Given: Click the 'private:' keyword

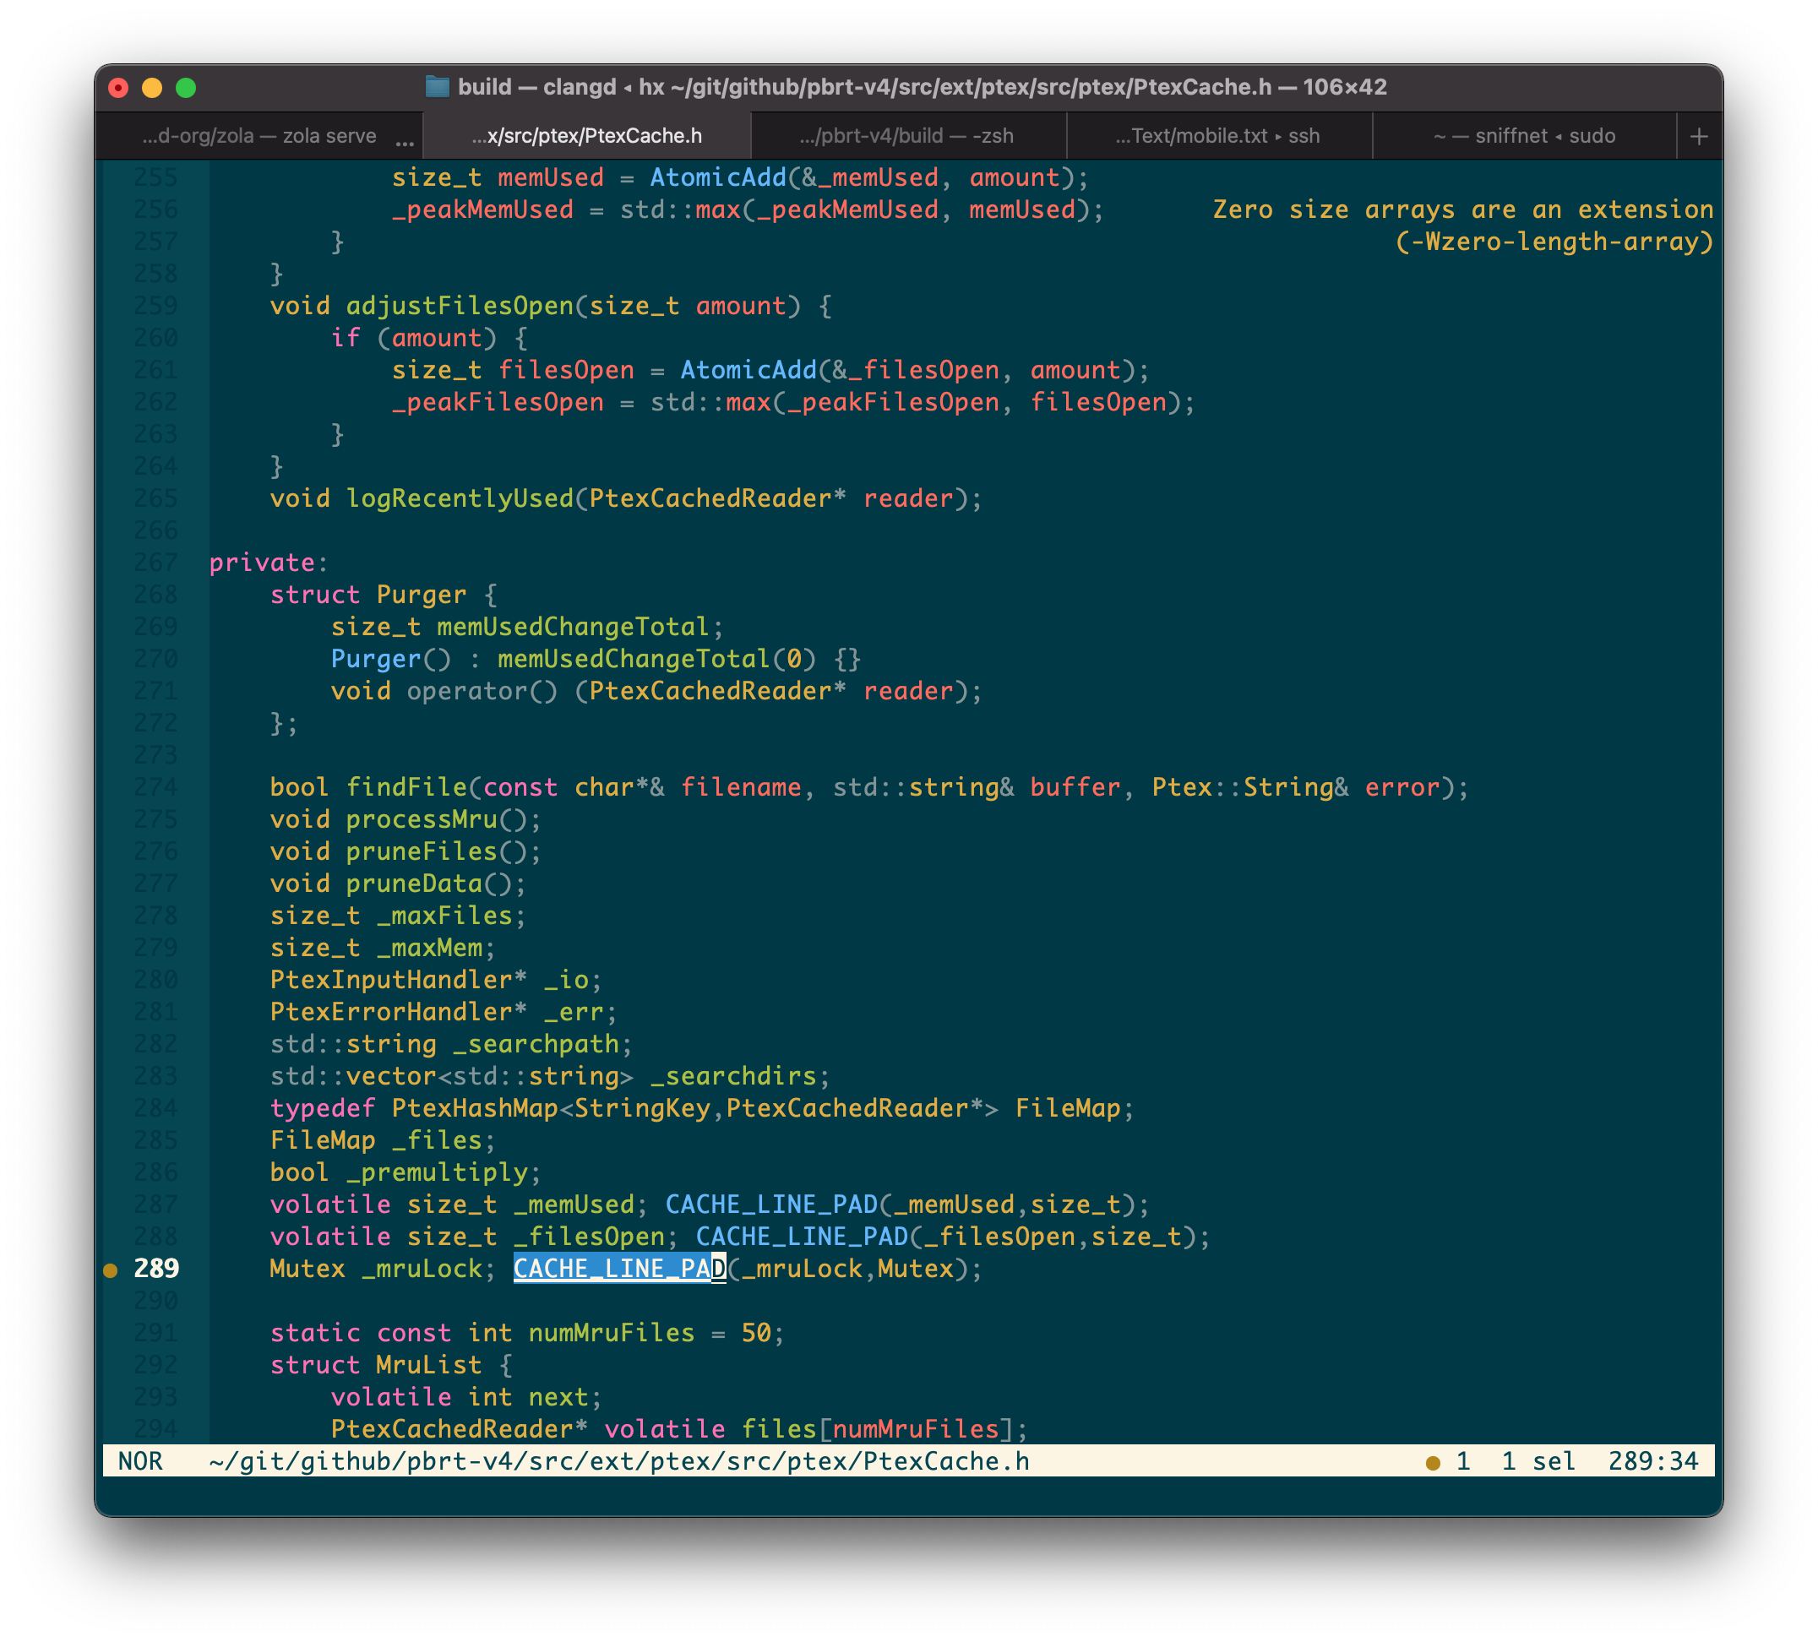Looking at the screenshot, I should [x=269, y=563].
